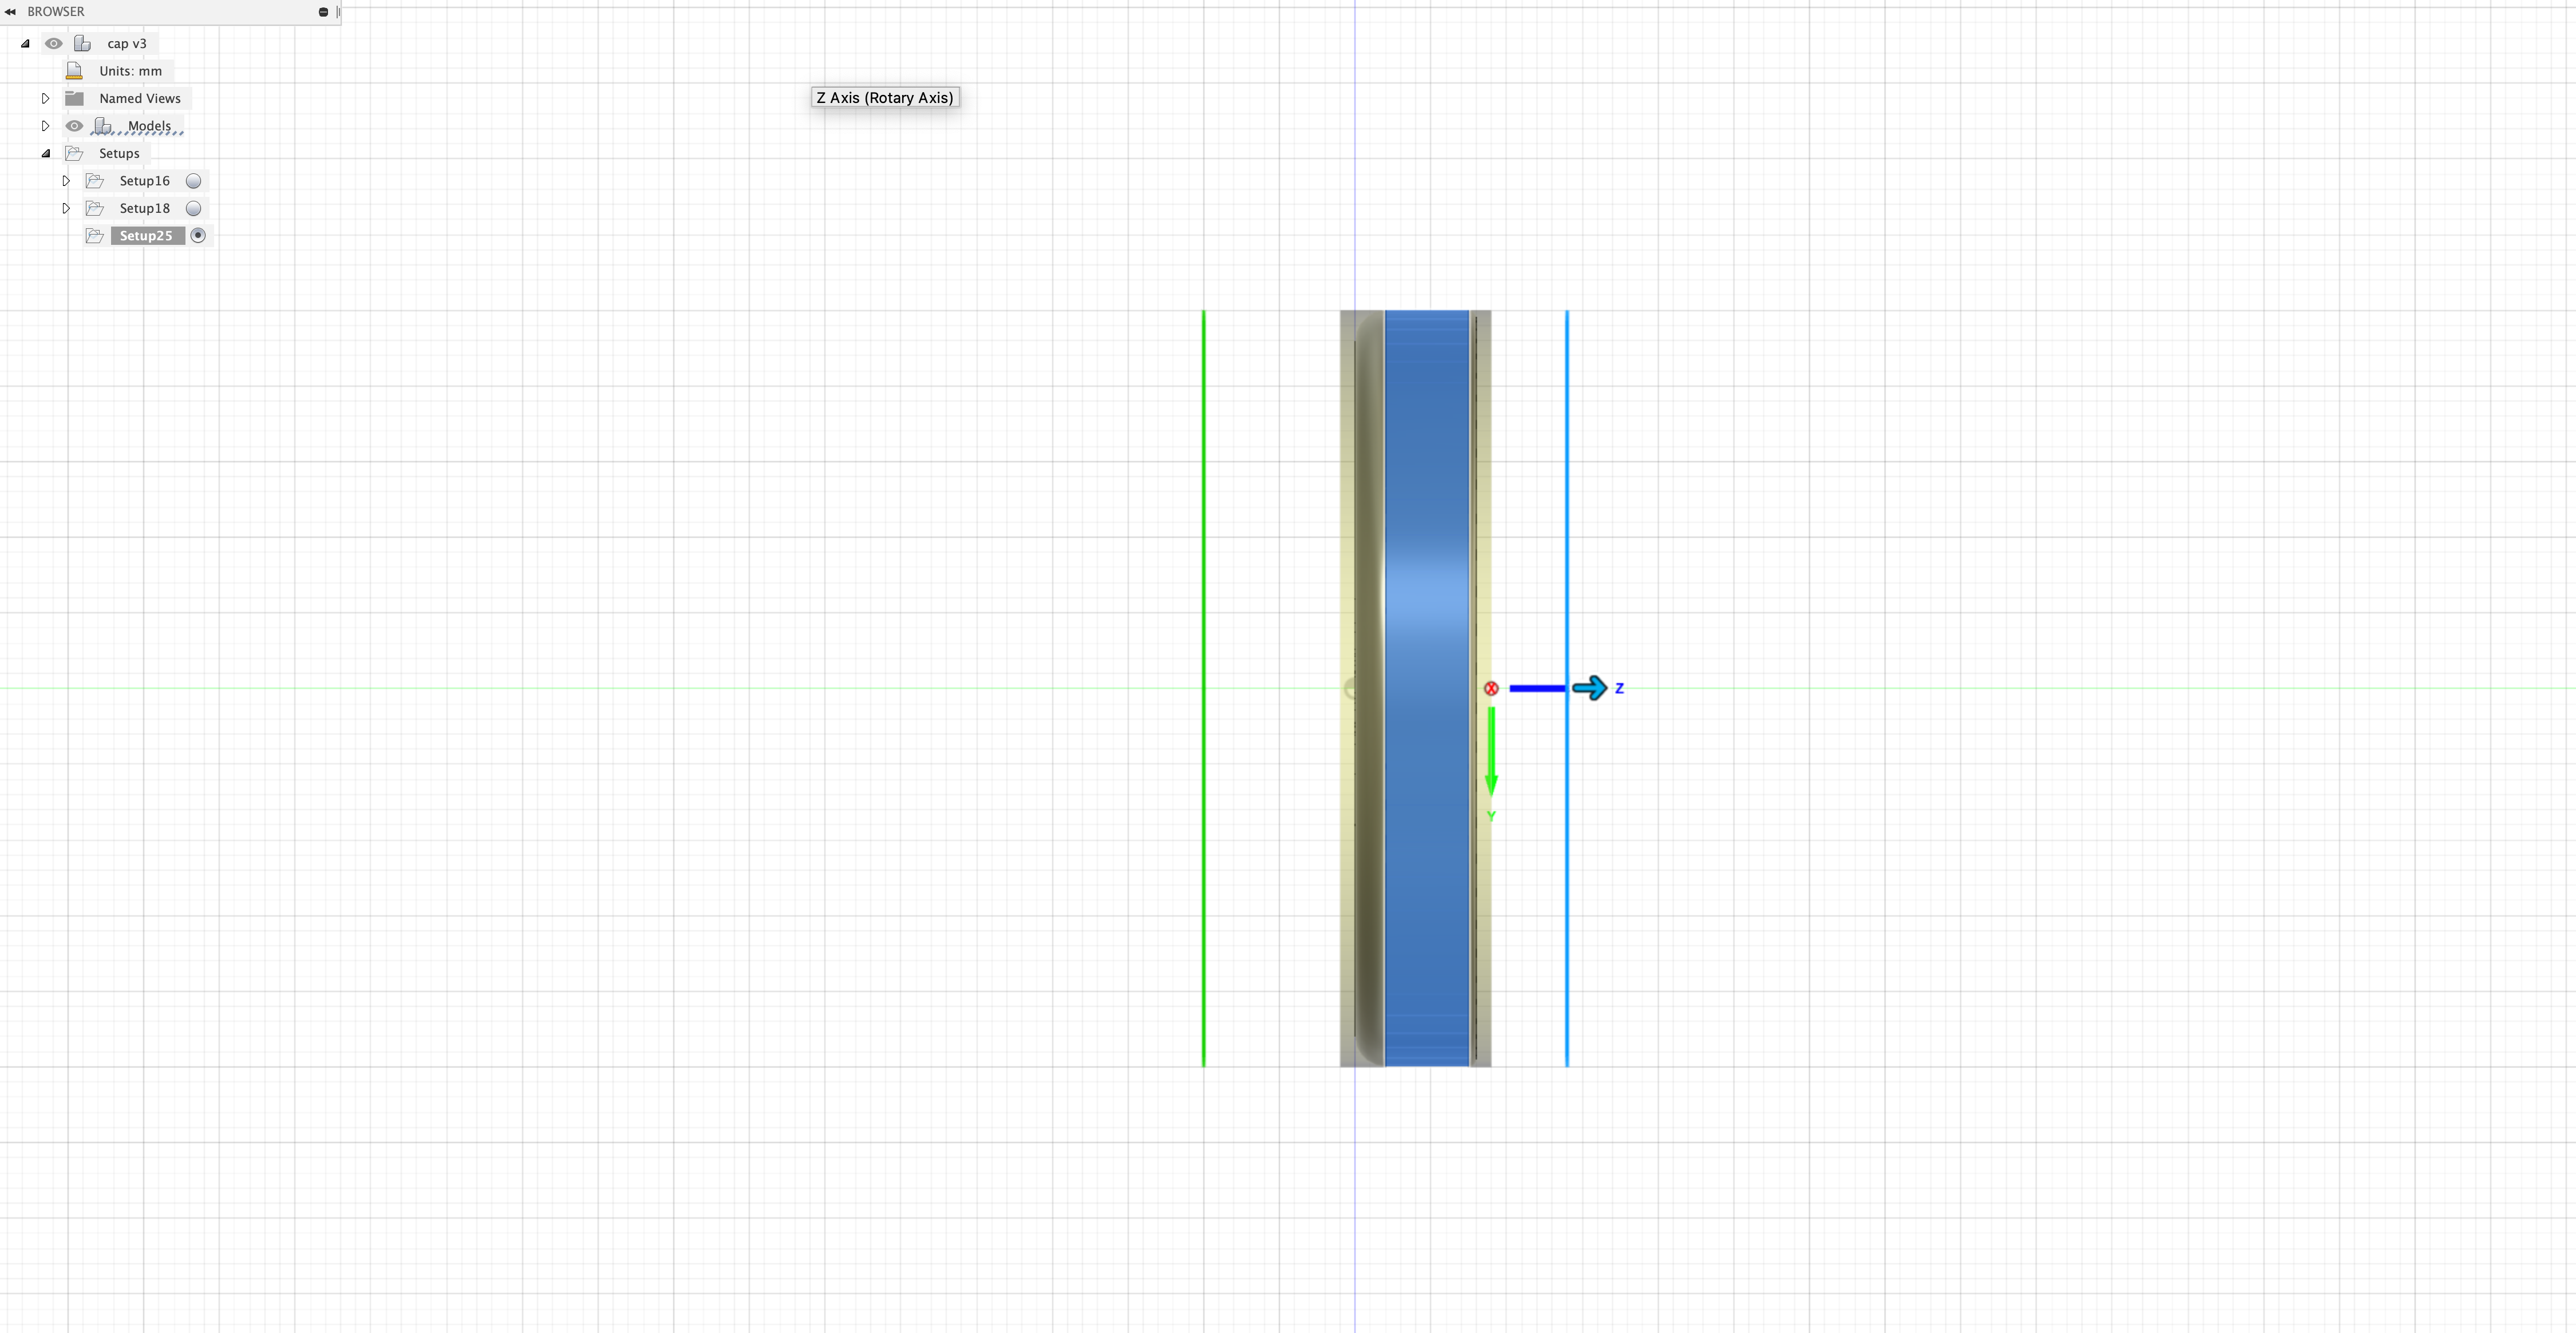2576x1333 pixels.
Task: Click the cap v3 component icon
Action: [x=83, y=43]
